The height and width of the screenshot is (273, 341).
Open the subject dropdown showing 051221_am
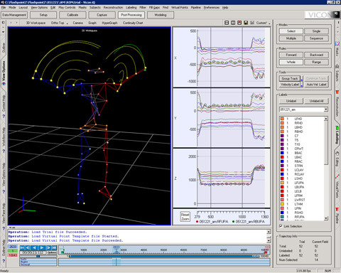(x=326, y=109)
